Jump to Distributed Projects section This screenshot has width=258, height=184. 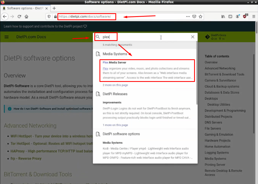(x=218, y=117)
